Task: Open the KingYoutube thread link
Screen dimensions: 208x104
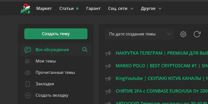Action: (x=162, y=78)
